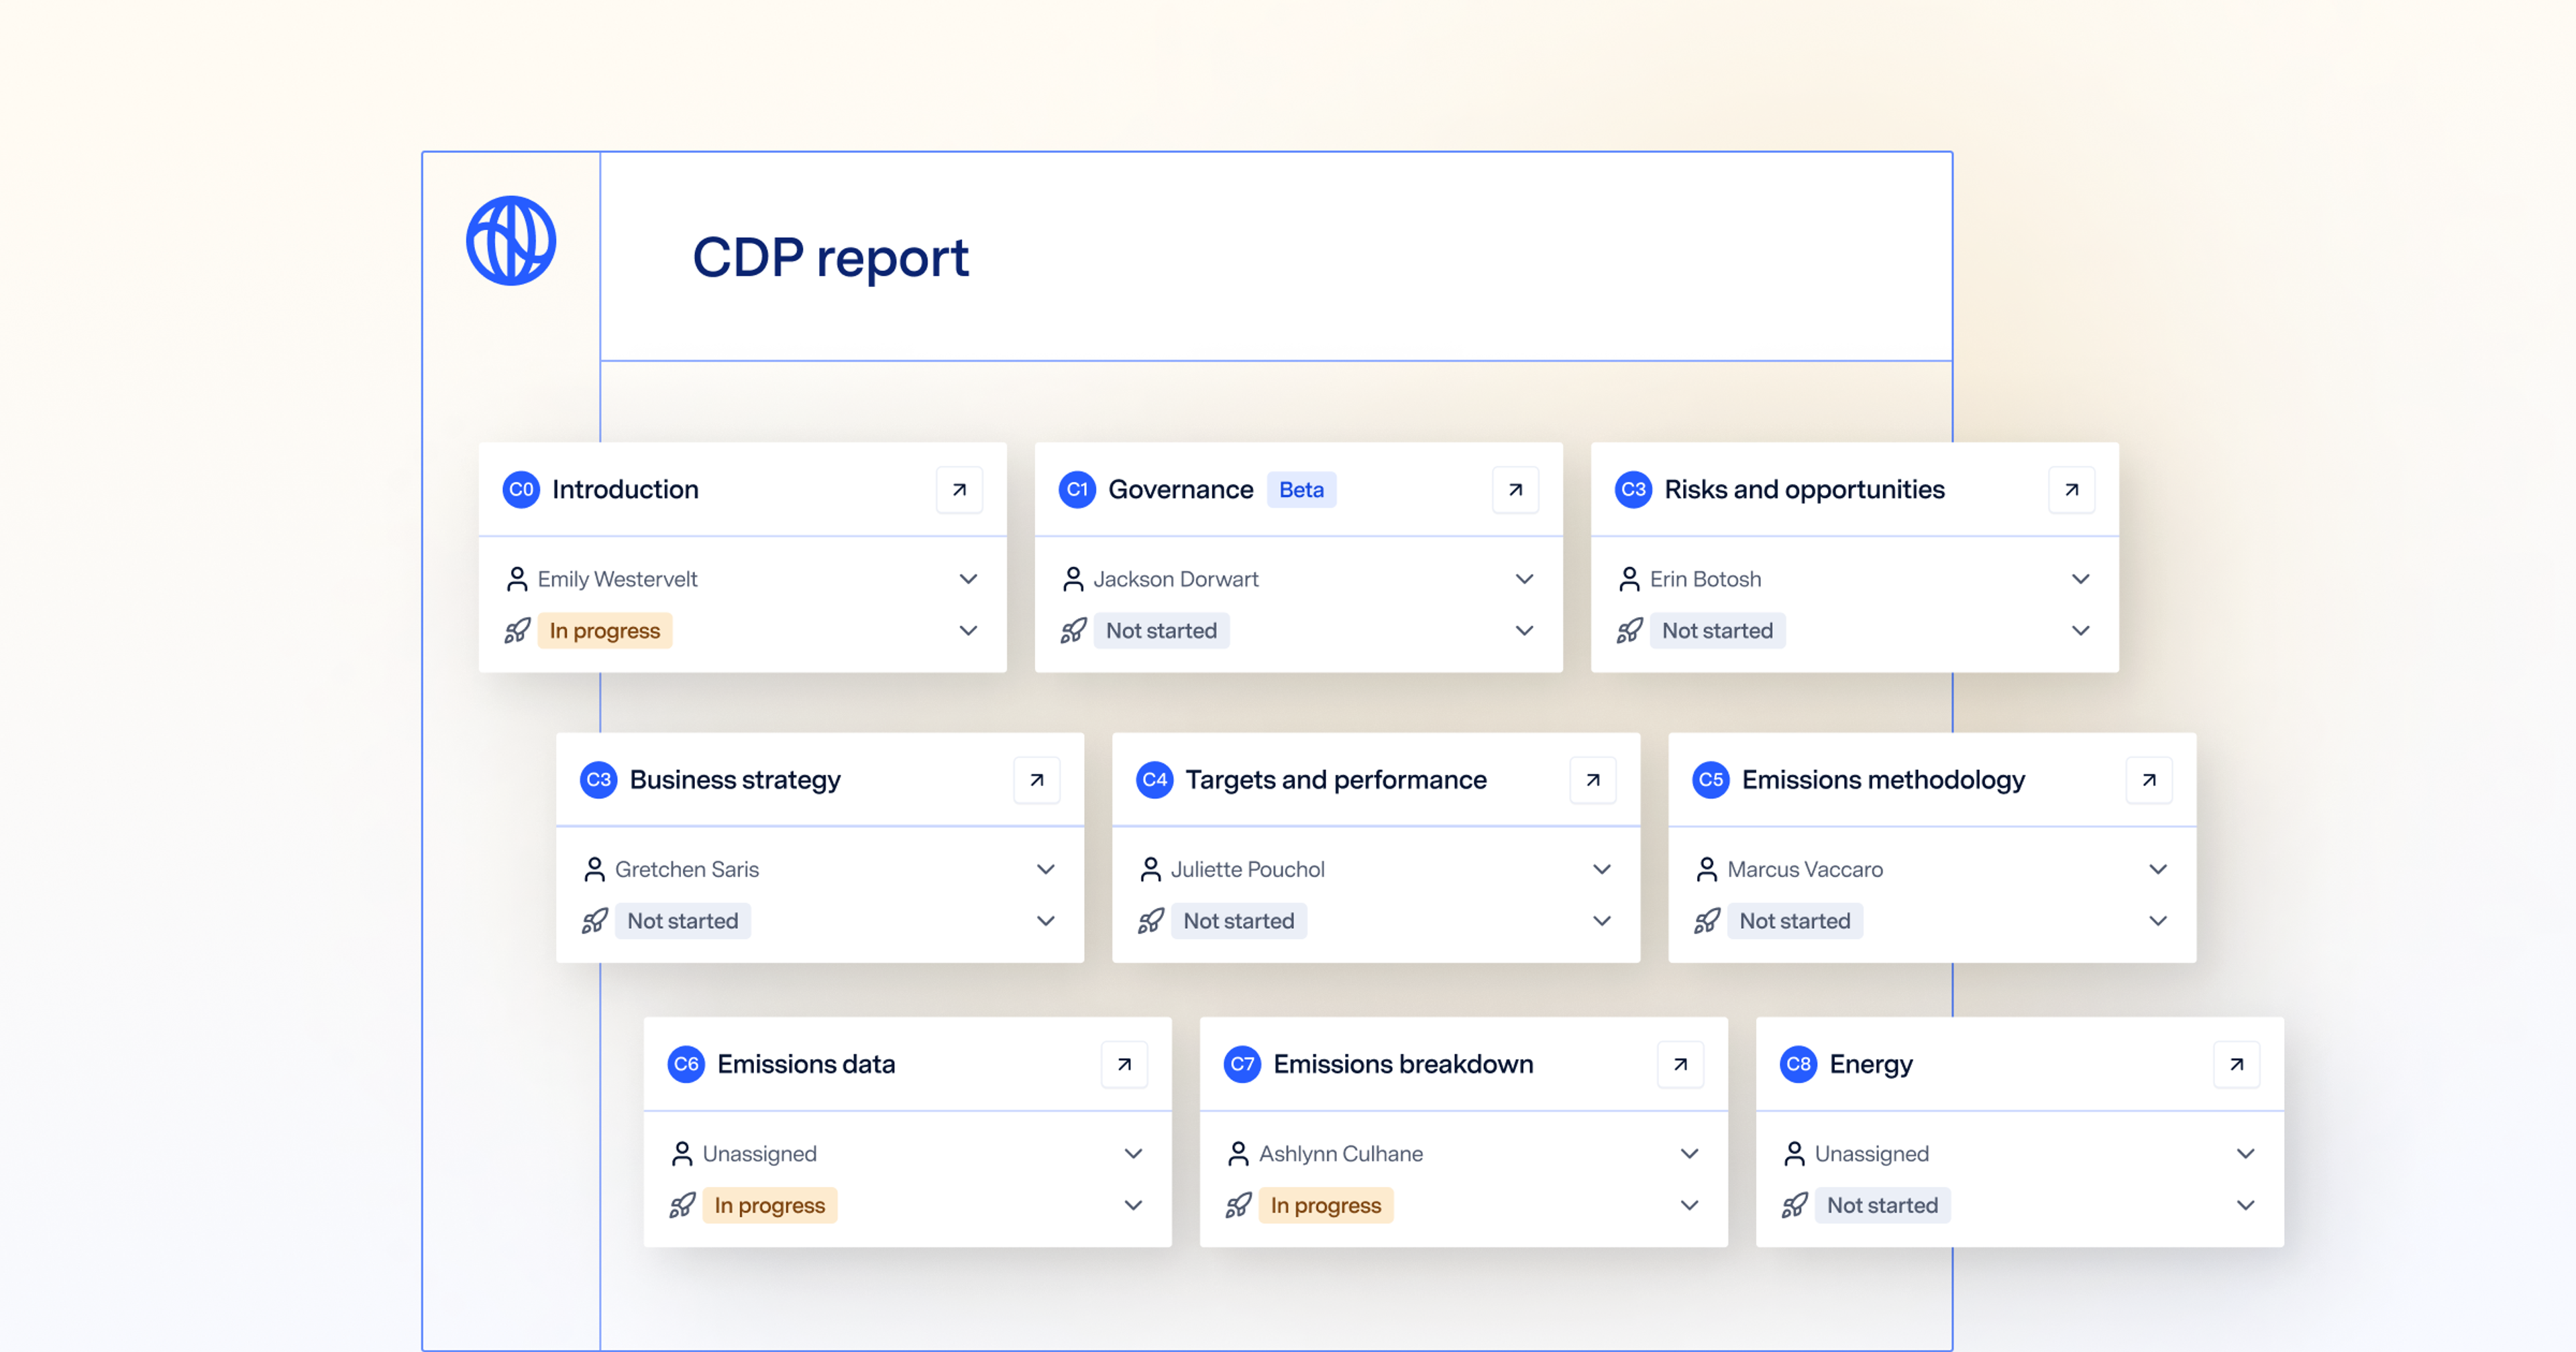2576x1352 pixels.
Task: Click the Gretchen Saris name
Action: click(x=687, y=869)
